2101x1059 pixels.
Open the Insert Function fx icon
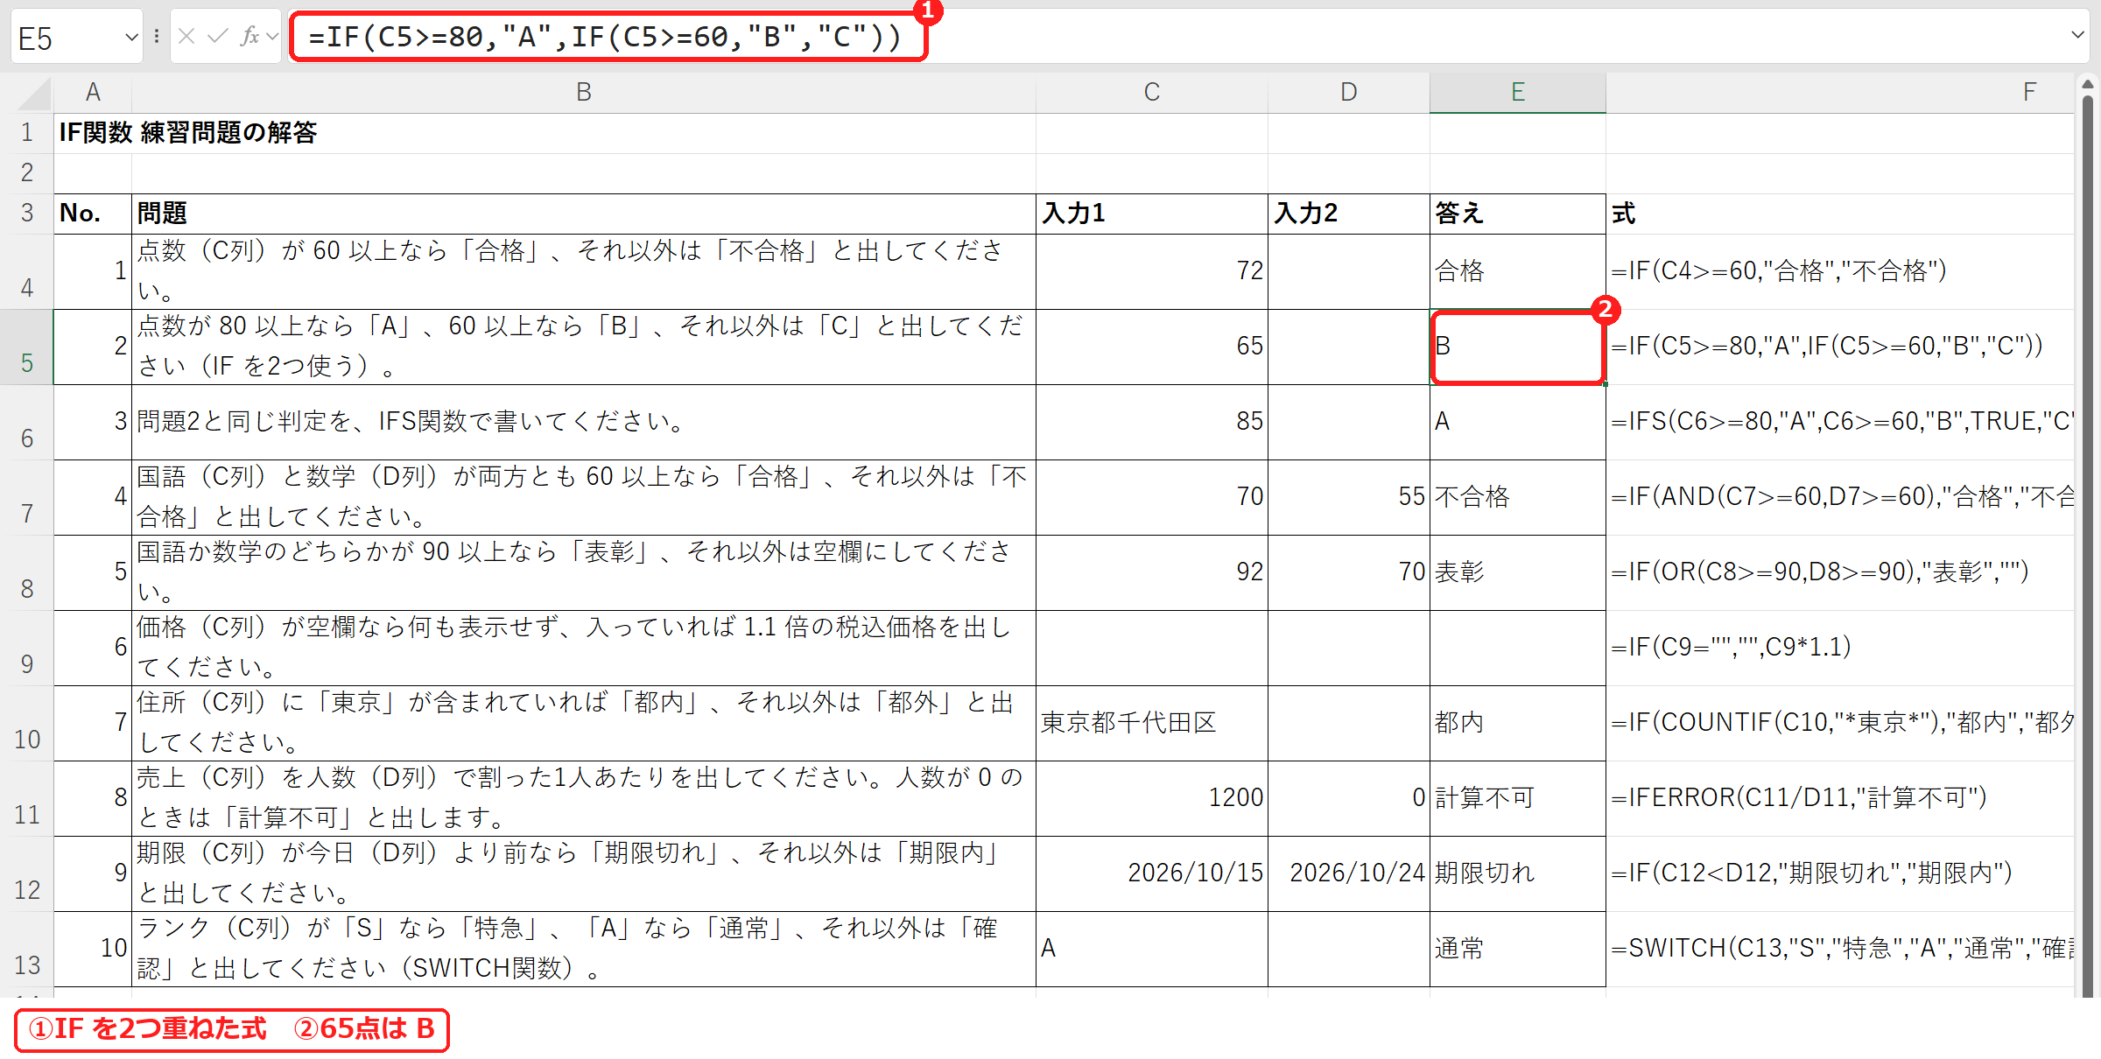coord(249,37)
